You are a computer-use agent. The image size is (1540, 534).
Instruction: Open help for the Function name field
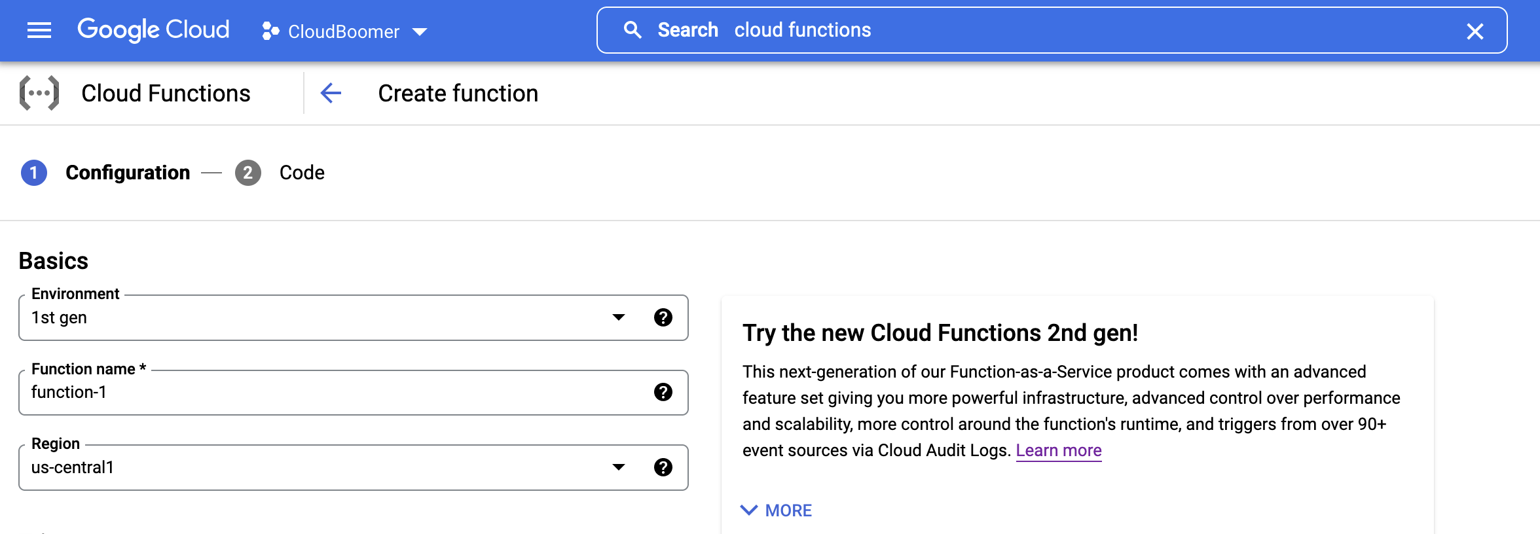(x=663, y=392)
